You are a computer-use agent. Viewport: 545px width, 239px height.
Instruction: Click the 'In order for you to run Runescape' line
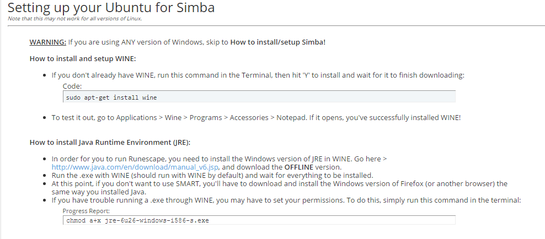[219, 159]
